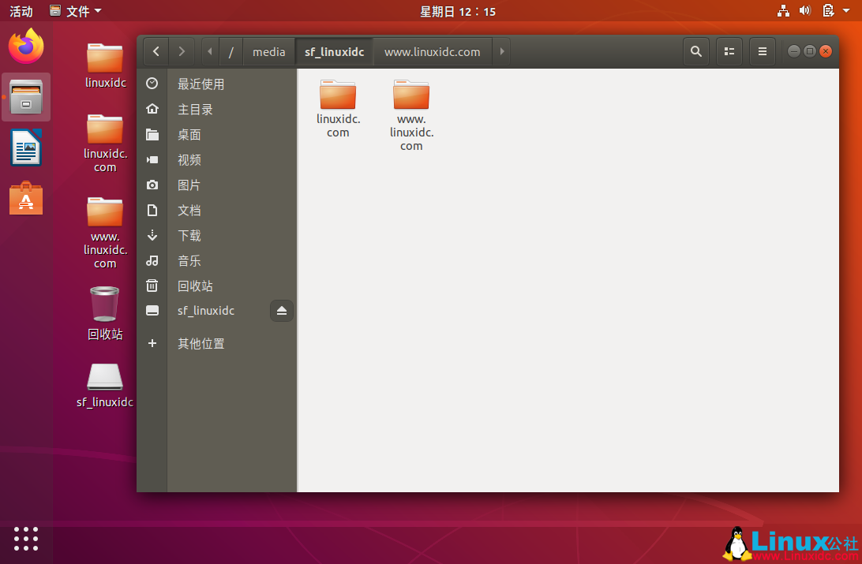Click the back navigation arrow
This screenshot has width=862, height=564.
tap(156, 50)
